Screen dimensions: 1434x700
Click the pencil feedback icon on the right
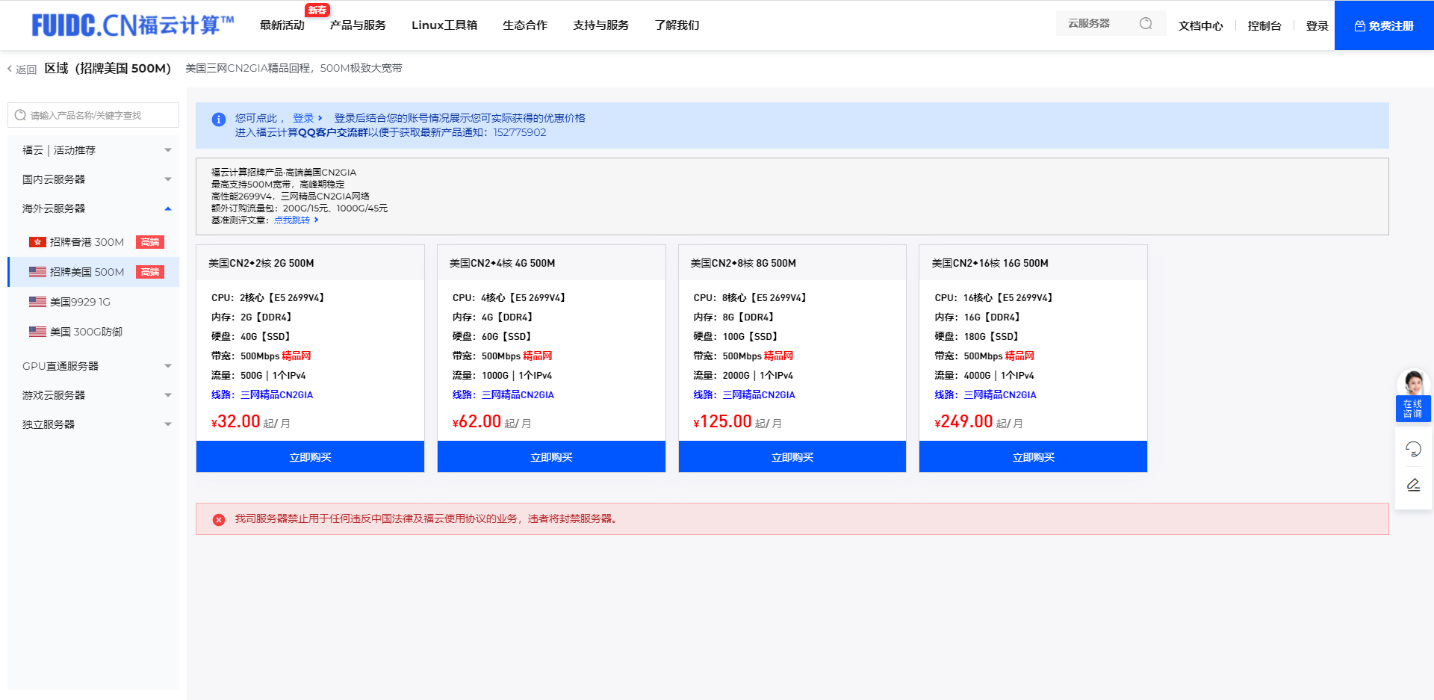pos(1413,485)
